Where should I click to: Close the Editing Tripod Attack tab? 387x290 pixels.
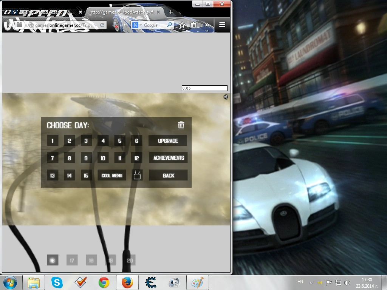click(x=80, y=12)
